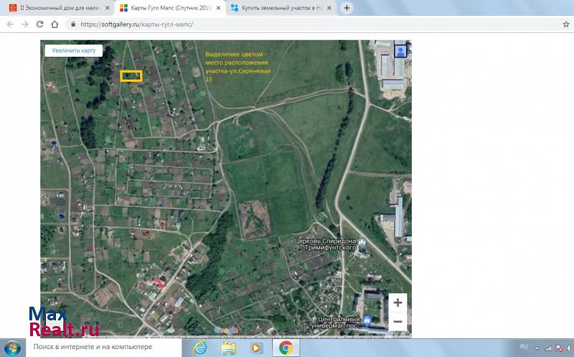This screenshot has width=574, height=357.
Task: Zoom out of the map with minus button
Action: click(x=397, y=322)
